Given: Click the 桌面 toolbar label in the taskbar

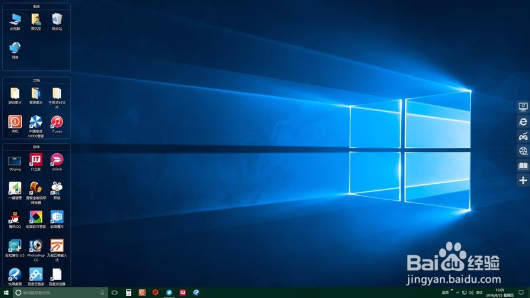Looking at the screenshot, I should click(445, 293).
